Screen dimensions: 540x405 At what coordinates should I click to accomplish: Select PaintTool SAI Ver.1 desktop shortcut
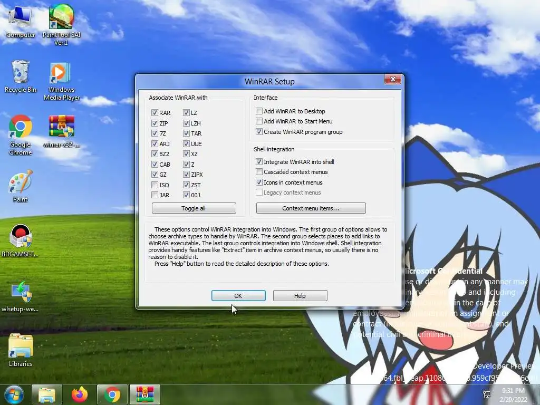click(61, 25)
